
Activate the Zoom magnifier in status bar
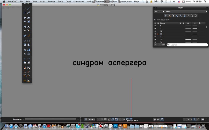[158, 119]
